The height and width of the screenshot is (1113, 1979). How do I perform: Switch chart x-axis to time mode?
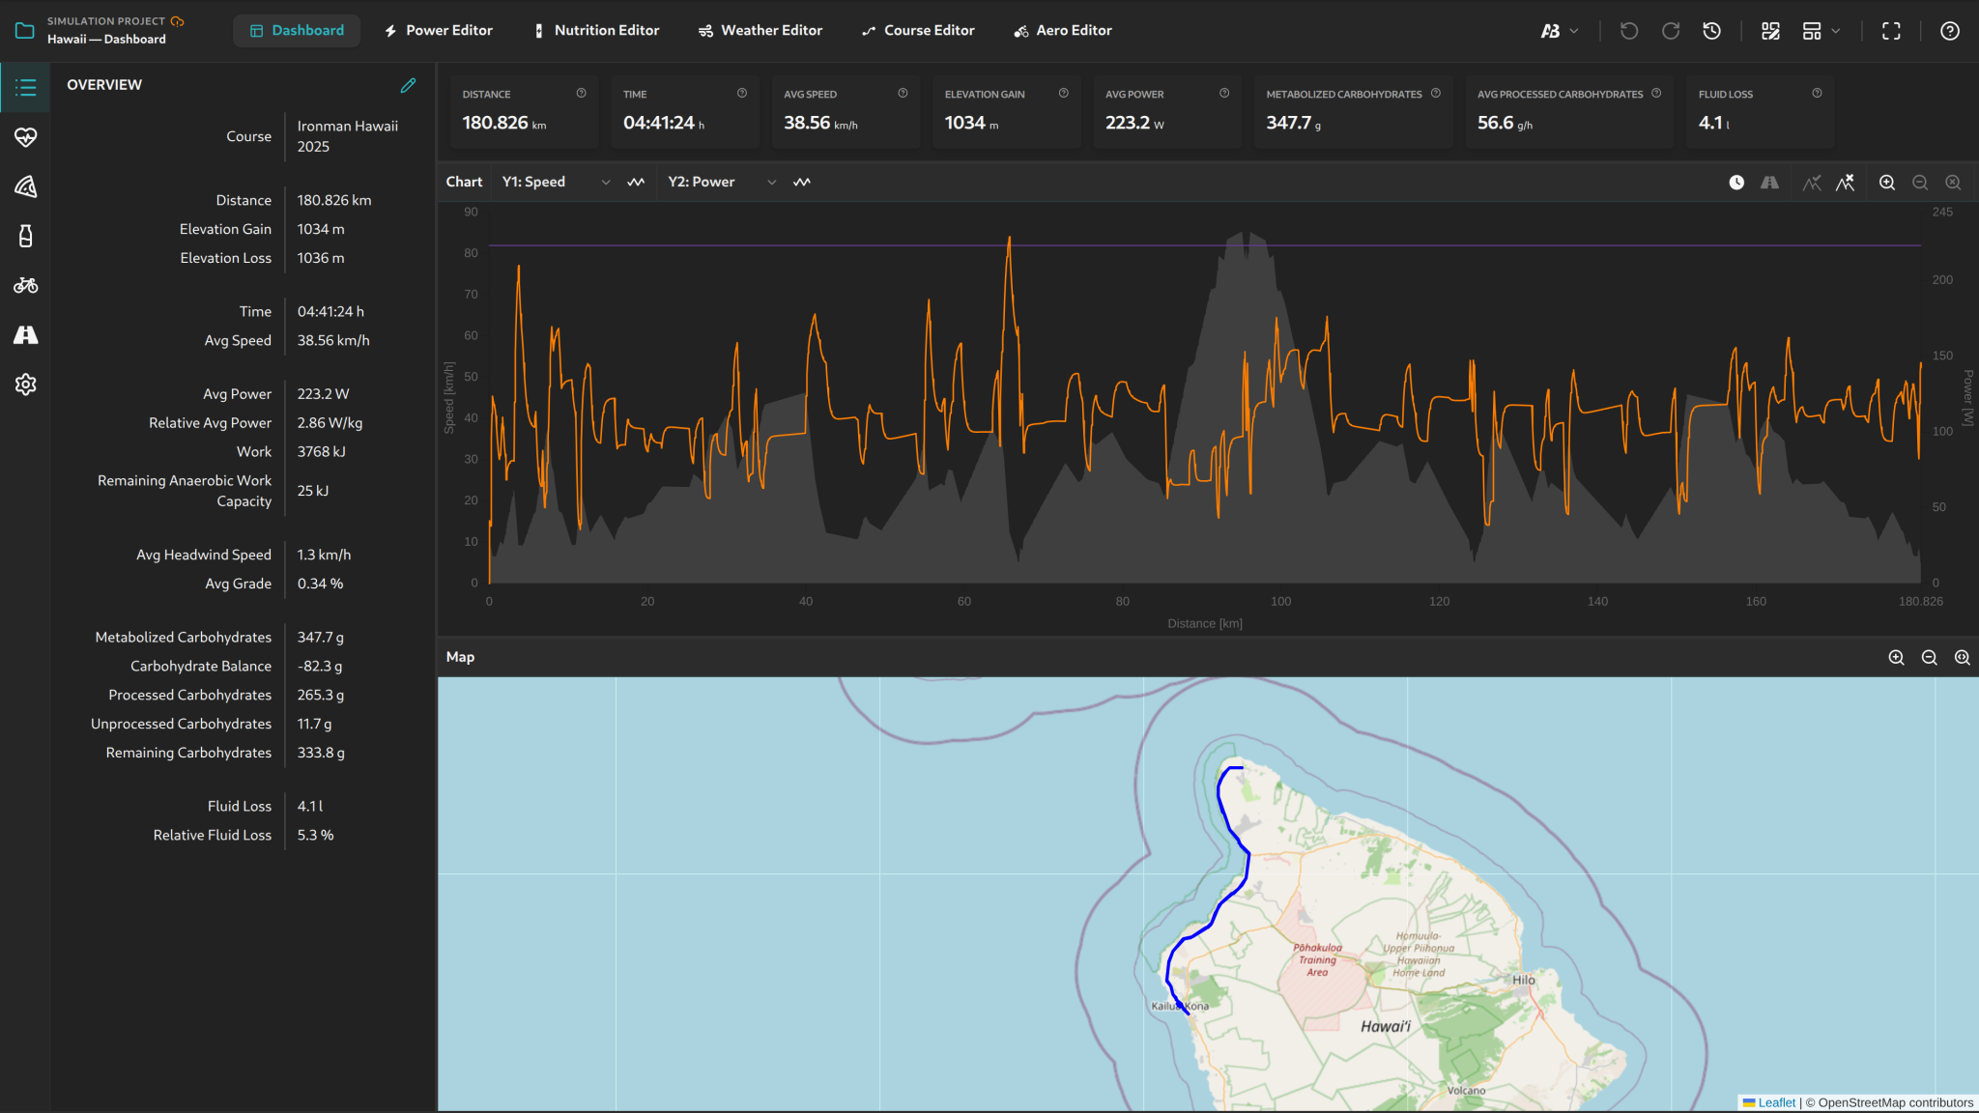1736,183
